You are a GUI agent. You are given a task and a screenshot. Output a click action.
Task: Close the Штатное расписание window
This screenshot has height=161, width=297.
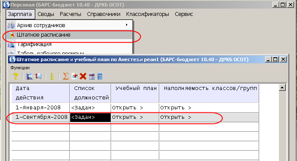(283, 59)
